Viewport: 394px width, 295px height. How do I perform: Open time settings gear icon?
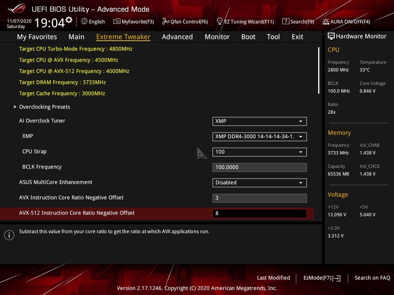[69, 20]
